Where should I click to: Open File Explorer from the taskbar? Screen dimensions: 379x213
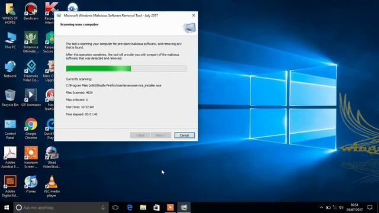(143, 208)
